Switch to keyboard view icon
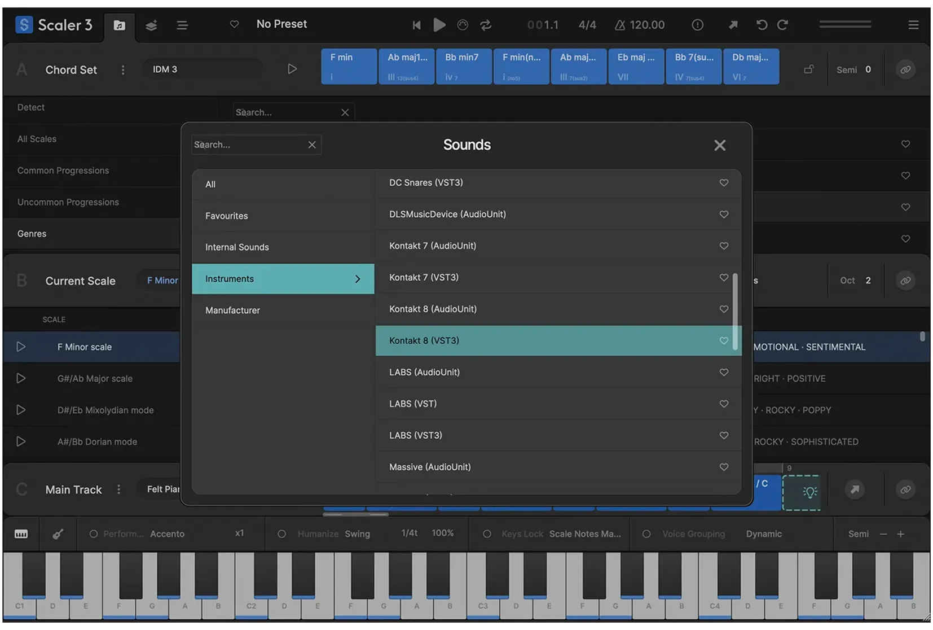933x630 pixels. click(x=21, y=534)
